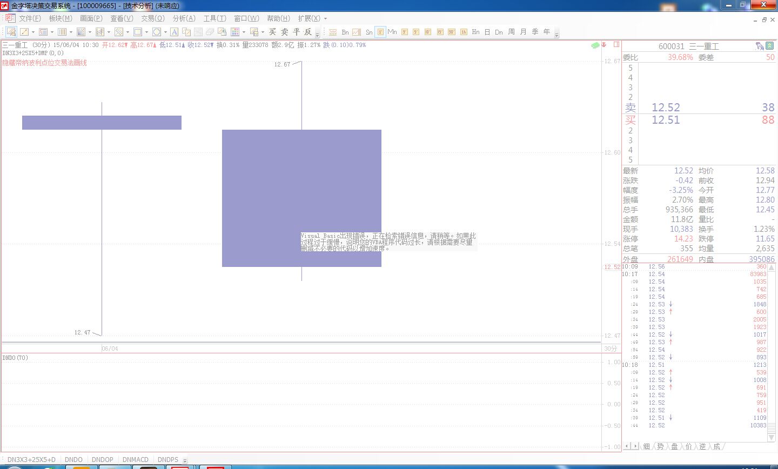The width and height of the screenshot is (778, 469).
Task: Click the 势 trend tab button
Action: click(660, 446)
